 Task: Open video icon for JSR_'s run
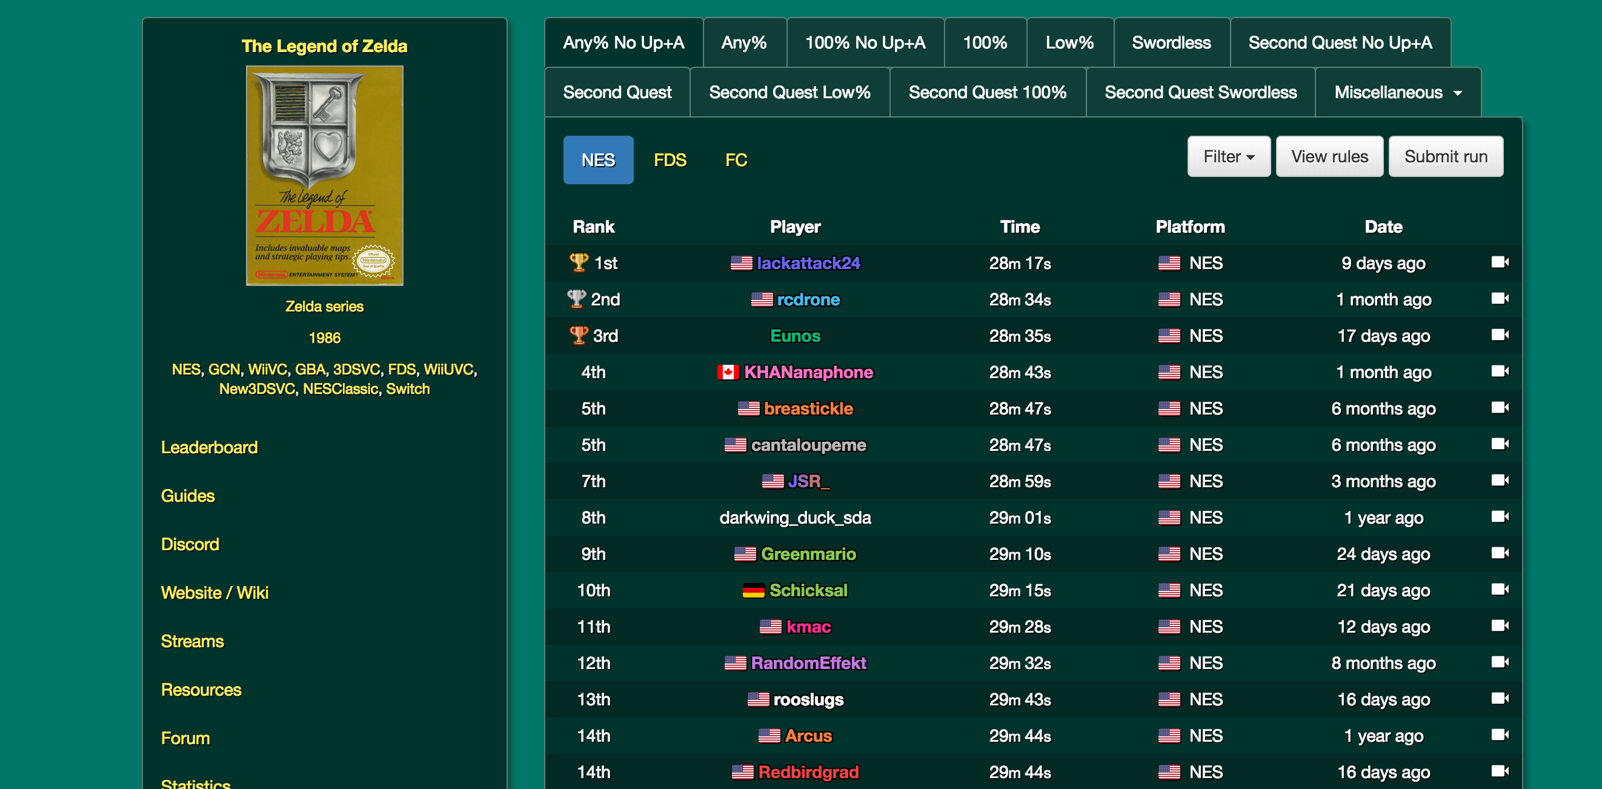1500,481
